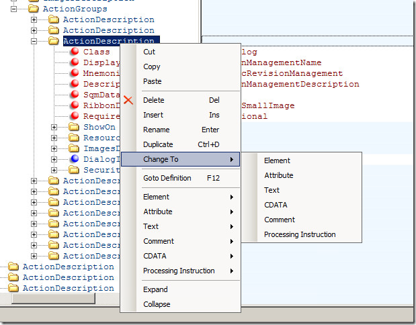Screen dimensions: 416x325
Task: Choose Goto Definition menu entry
Action: coord(167,178)
